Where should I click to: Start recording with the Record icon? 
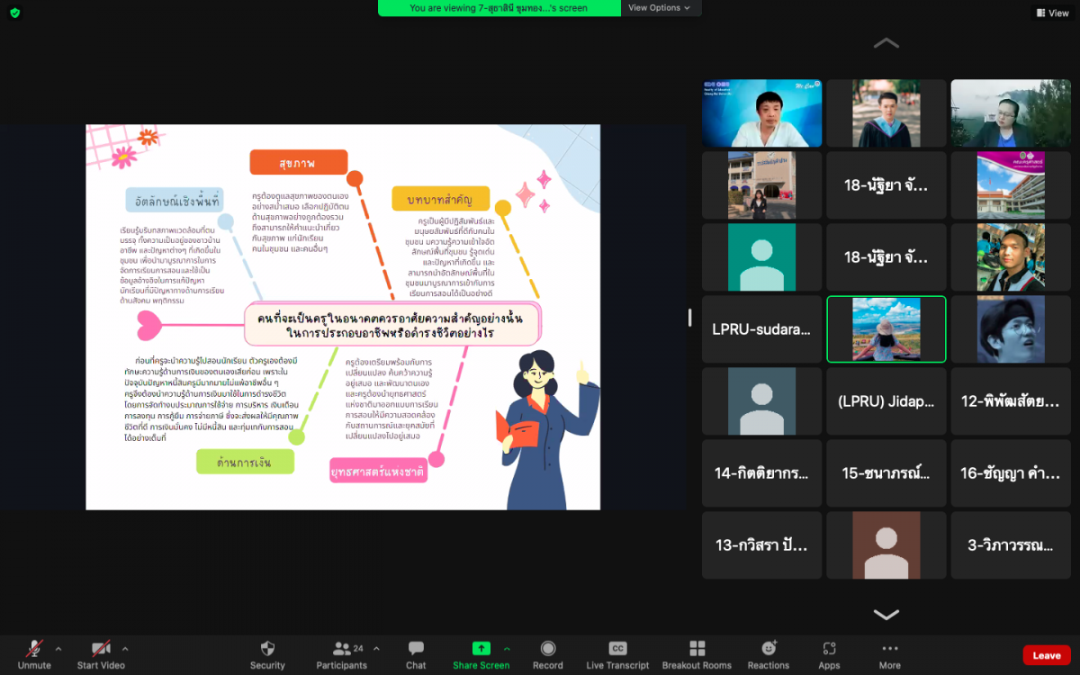pos(547,648)
